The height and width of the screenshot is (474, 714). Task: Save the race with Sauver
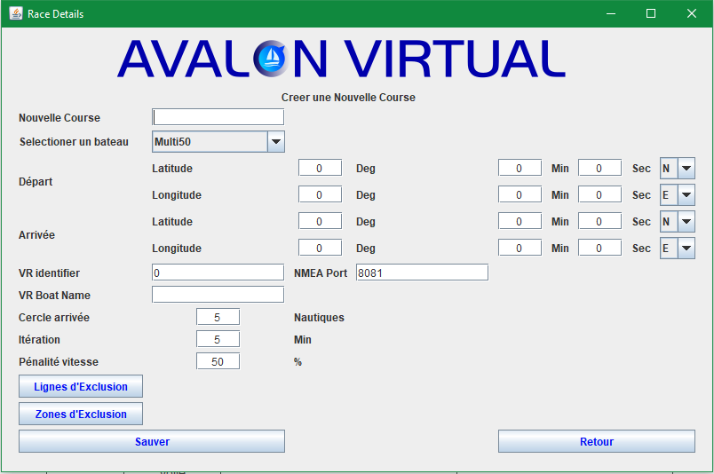(152, 441)
